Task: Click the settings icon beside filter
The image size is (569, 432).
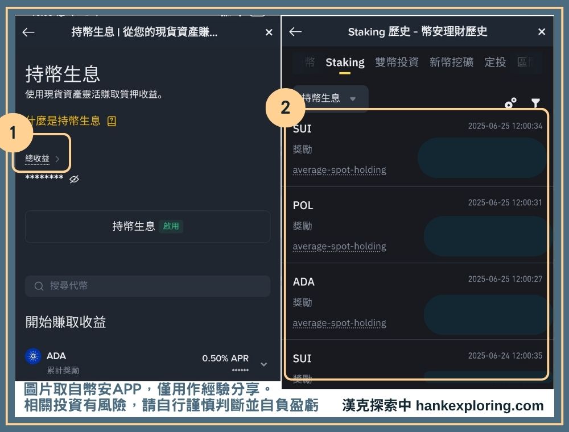Action: point(510,103)
